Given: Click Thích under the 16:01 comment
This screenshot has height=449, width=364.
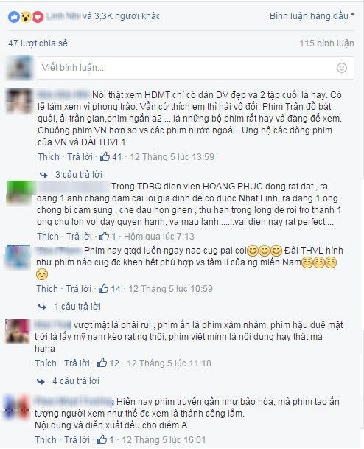Looking at the screenshot, I should click(46, 439).
